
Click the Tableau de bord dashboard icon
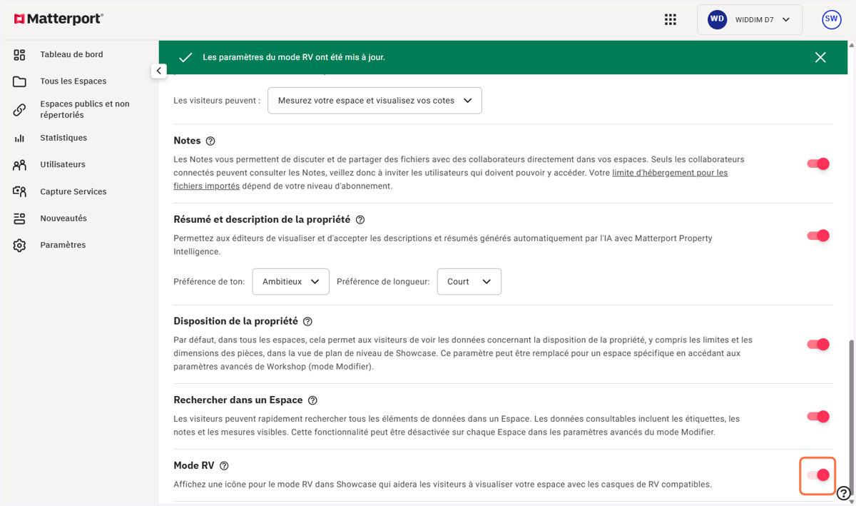point(19,55)
